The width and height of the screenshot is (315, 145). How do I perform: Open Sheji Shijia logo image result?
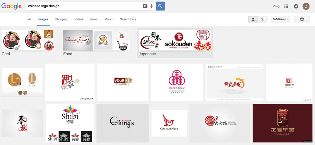point(70,82)
